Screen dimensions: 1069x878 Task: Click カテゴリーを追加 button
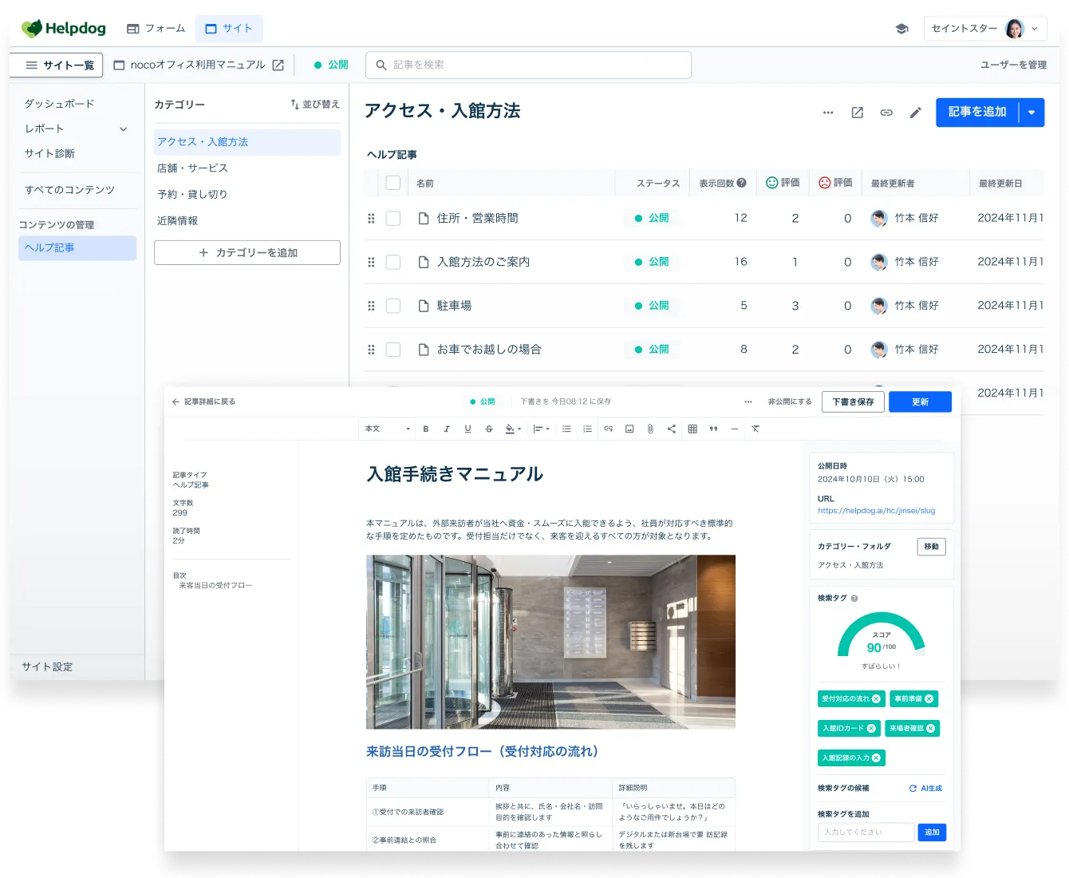[247, 253]
